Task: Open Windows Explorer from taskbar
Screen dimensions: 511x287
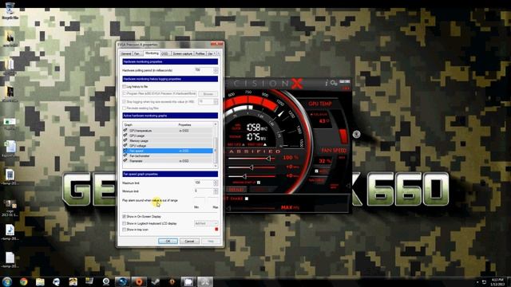Action: point(40,281)
